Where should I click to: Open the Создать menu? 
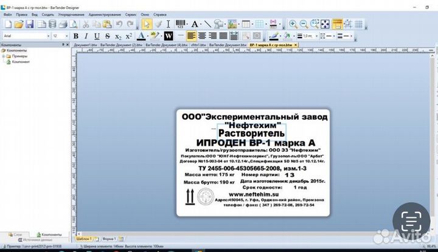tap(48, 15)
